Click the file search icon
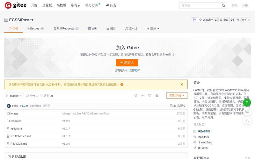The image size is (255, 159). point(136,96)
